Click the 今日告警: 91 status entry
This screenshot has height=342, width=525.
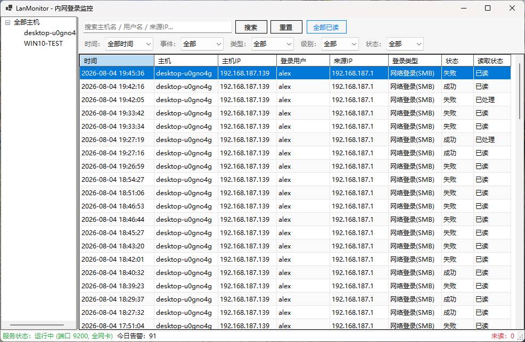(137, 336)
